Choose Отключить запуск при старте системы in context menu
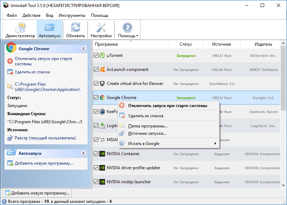This screenshot has height=205, width=287. point(168,106)
